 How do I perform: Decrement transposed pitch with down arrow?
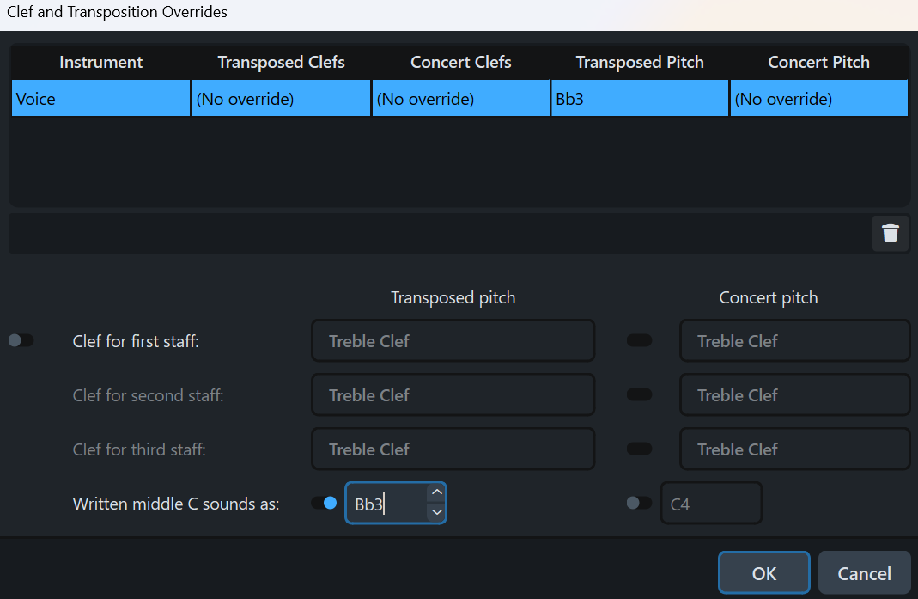(x=436, y=512)
